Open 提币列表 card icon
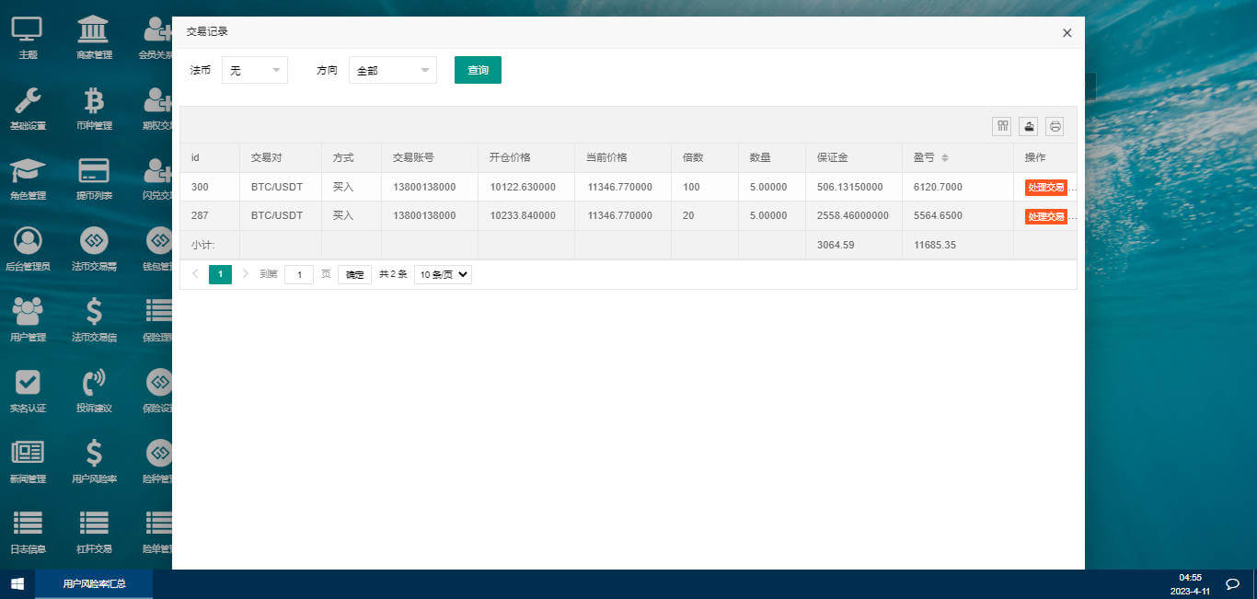Image resolution: width=1257 pixels, height=599 pixels. [x=93, y=179]
